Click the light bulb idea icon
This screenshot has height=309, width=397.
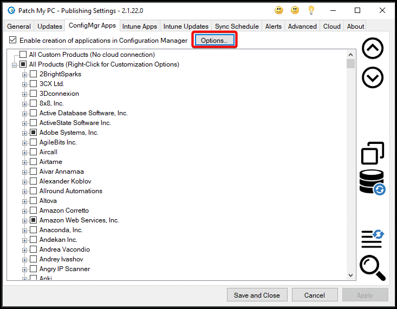pos(311,10)
